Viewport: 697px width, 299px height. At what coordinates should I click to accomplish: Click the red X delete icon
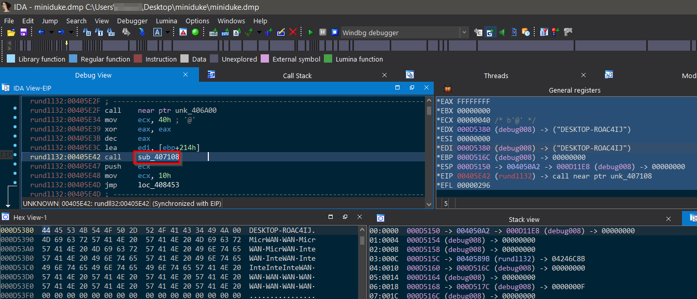click(x=293, y=32)
